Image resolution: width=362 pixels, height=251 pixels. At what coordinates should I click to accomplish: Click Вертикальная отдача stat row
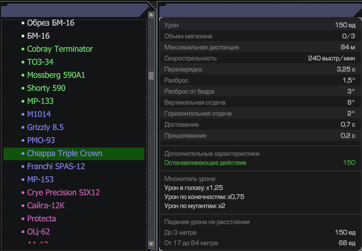pos(260,102)
